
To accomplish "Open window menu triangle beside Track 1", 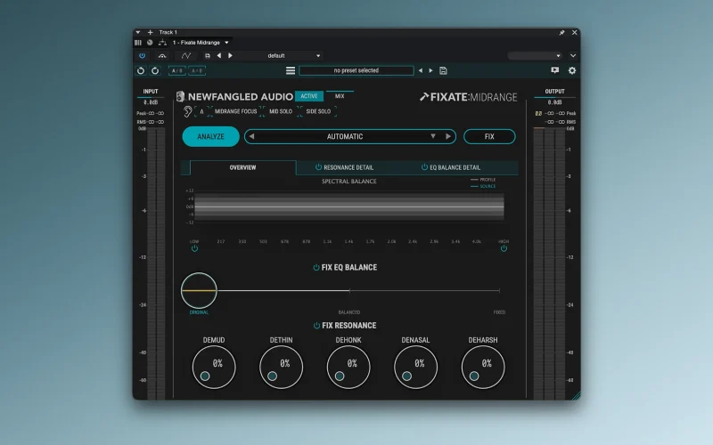I will click(138, 33).
